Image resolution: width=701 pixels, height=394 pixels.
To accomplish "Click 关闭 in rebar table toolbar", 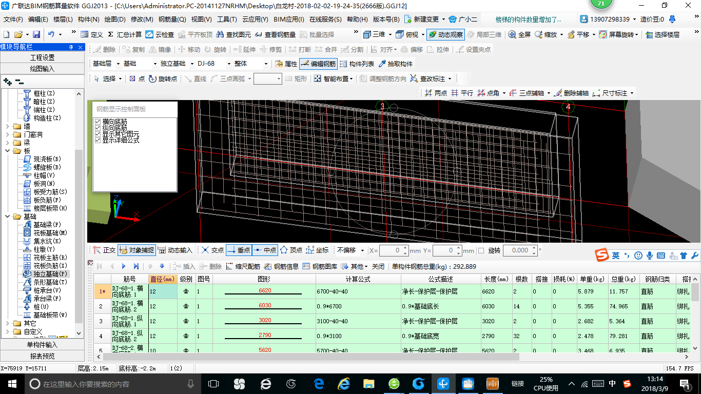I will point(378,266).
